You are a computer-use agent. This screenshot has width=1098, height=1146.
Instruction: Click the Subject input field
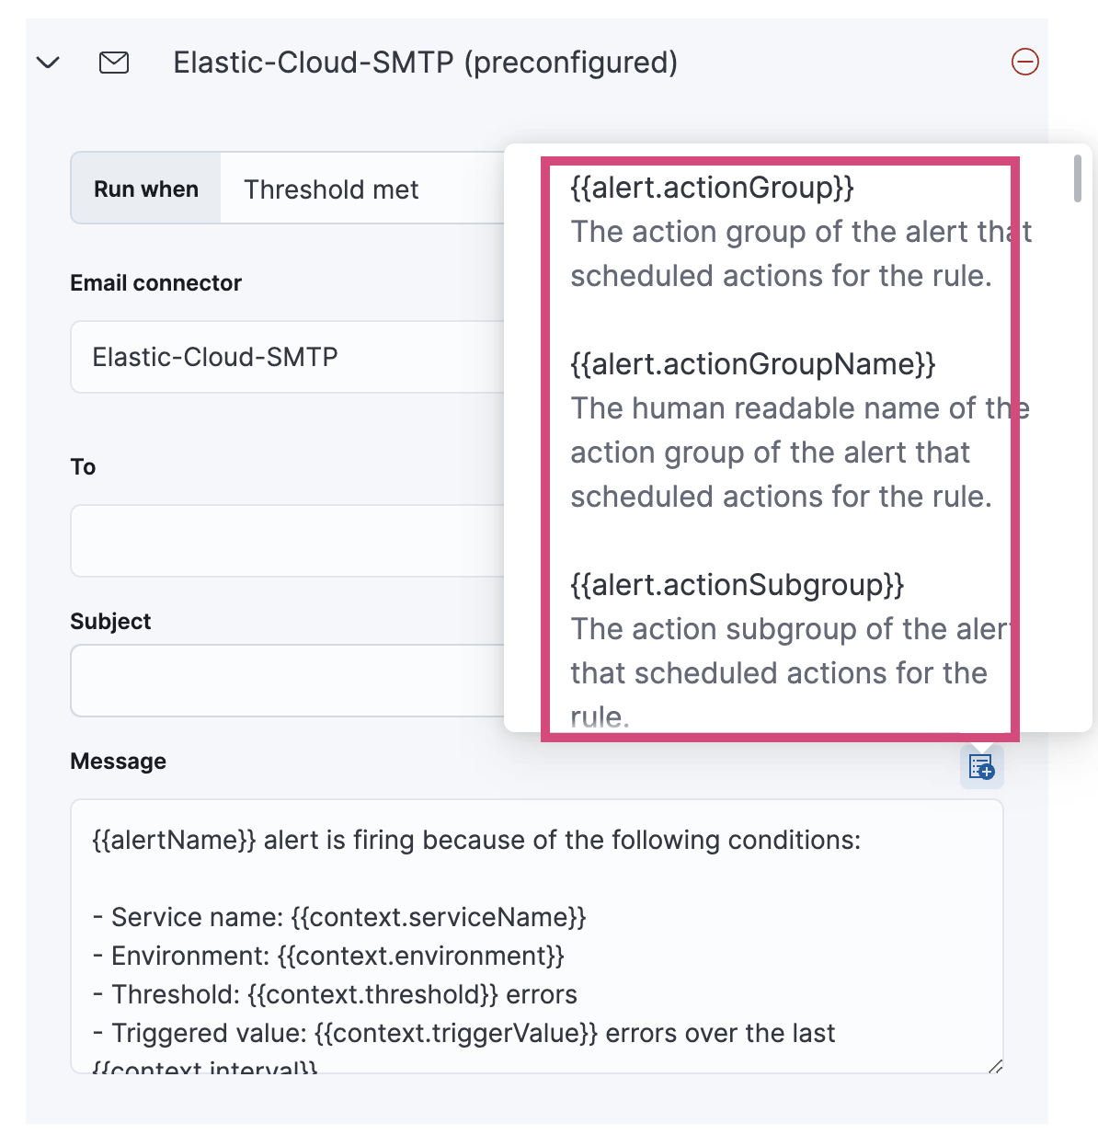point(276,681)
